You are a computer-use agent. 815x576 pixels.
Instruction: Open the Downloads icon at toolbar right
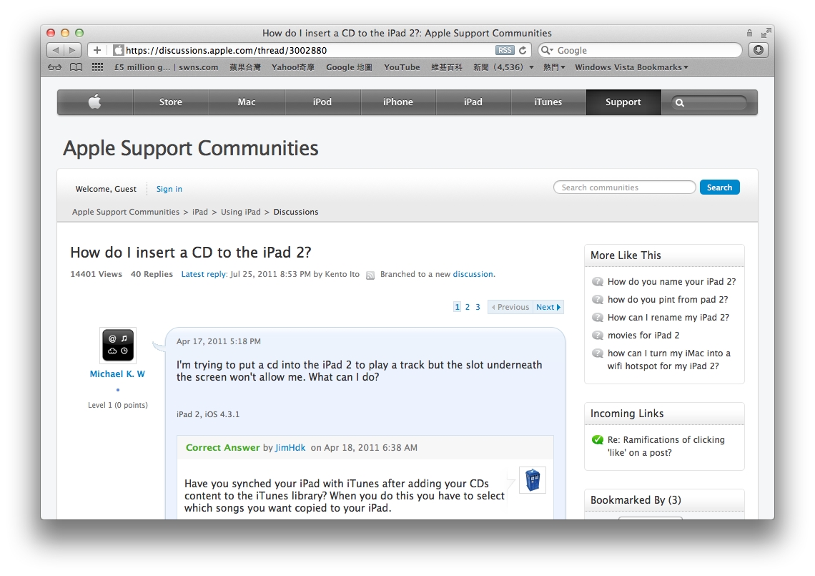[758, 49]
